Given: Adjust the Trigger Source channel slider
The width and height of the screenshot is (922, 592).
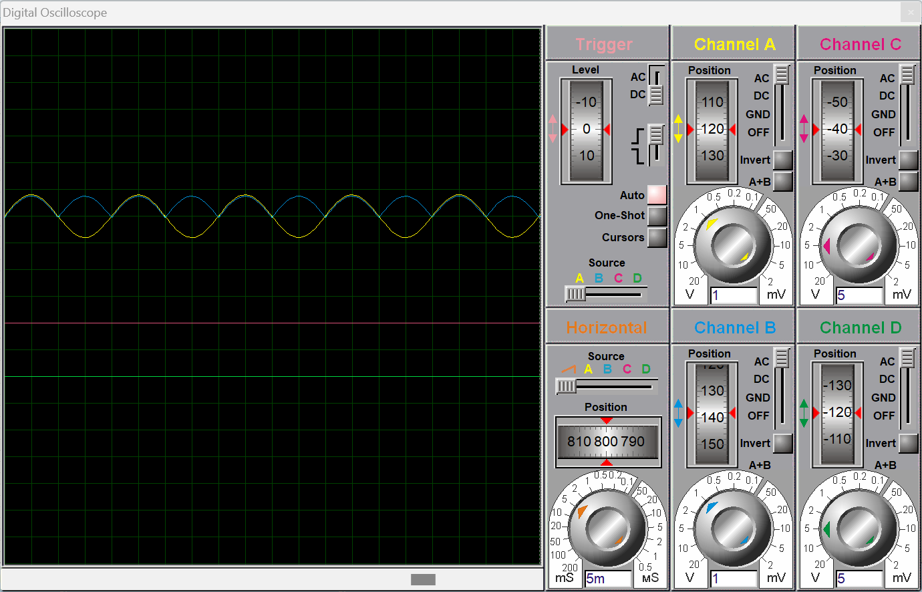Looking at the screenshot, I should [605, 294].
